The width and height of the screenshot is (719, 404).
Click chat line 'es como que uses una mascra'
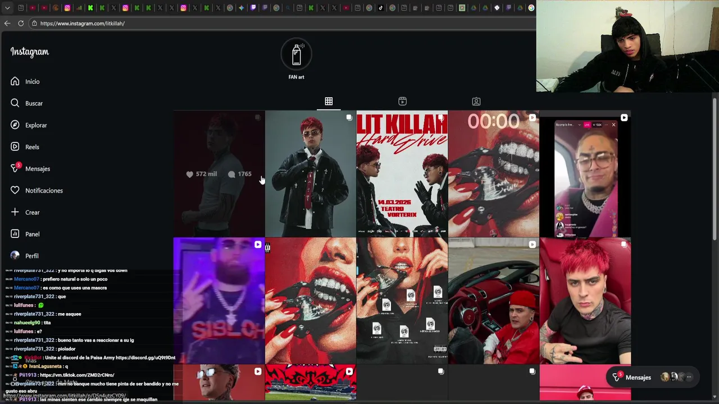[x=75, y=288]
